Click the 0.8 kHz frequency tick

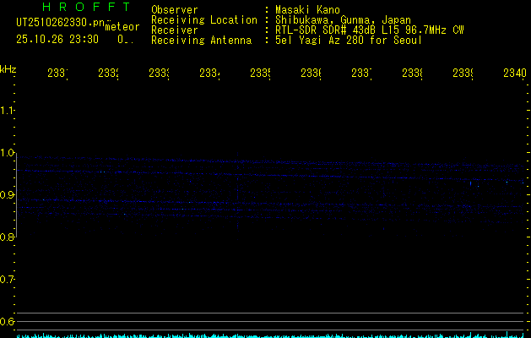pyautogui.click(x=8, y=237)
